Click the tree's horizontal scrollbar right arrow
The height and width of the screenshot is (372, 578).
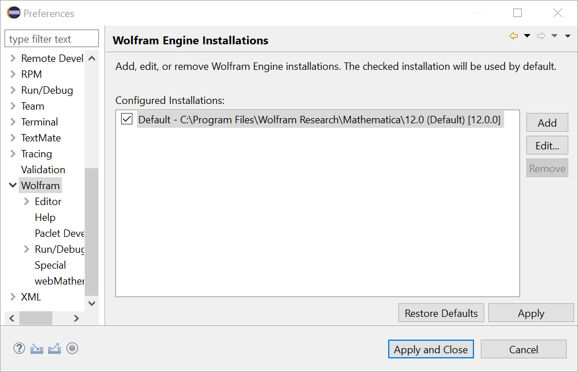click(x=76, y=318)
